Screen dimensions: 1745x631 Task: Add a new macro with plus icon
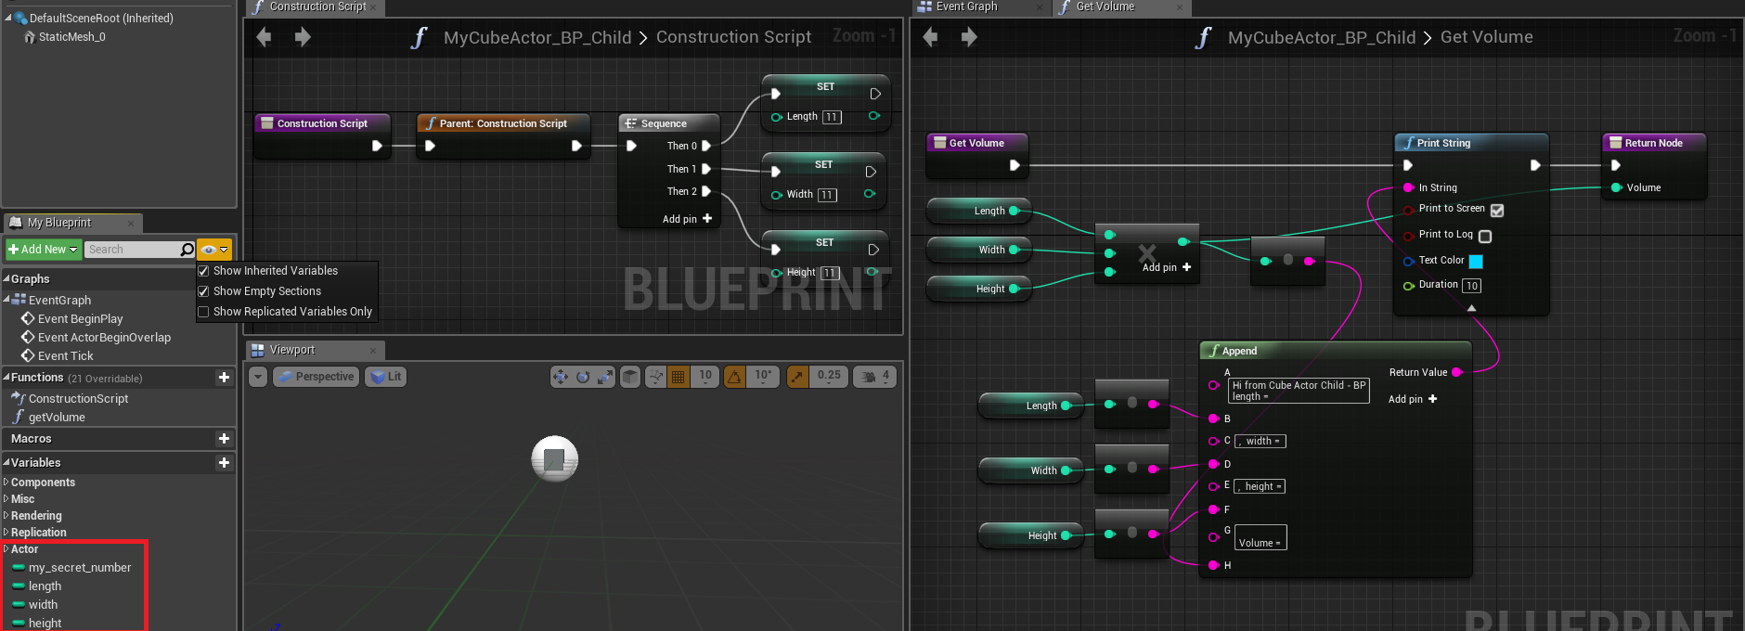pyautogui.click(x=224, y=439)
